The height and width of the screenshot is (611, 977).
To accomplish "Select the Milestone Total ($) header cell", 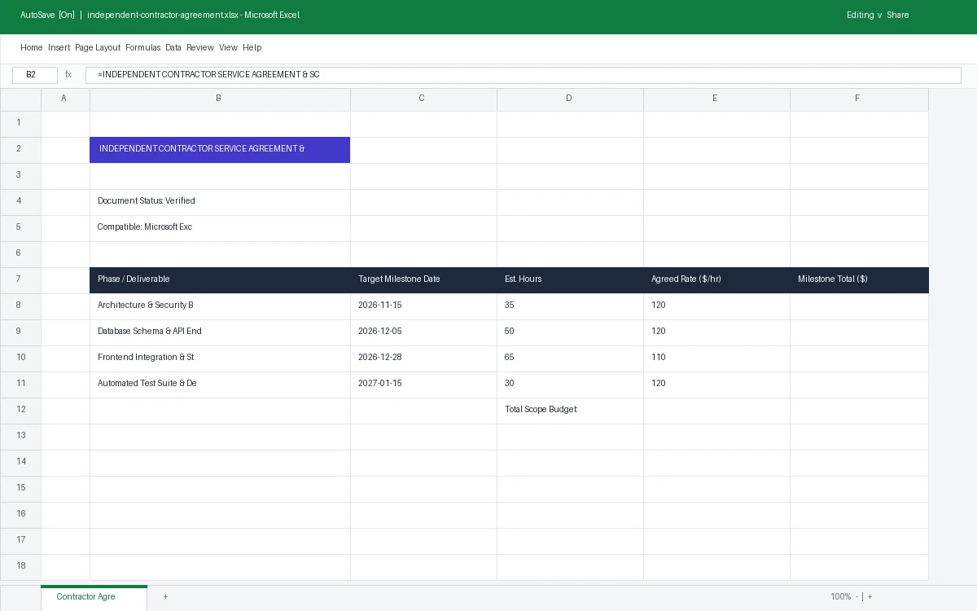I will (x=859, y=279).
